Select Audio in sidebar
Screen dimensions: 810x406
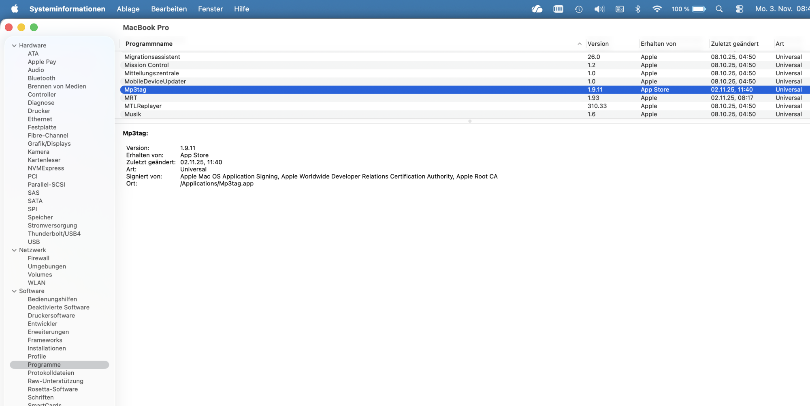click(36, 70)
